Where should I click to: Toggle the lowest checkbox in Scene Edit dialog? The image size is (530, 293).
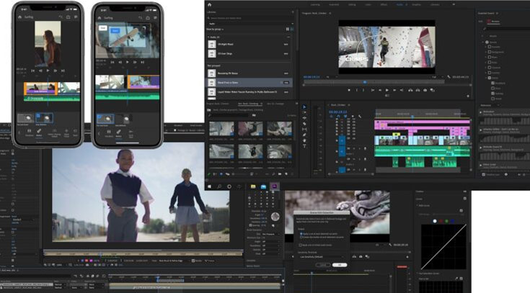click(x=300, y=246)
